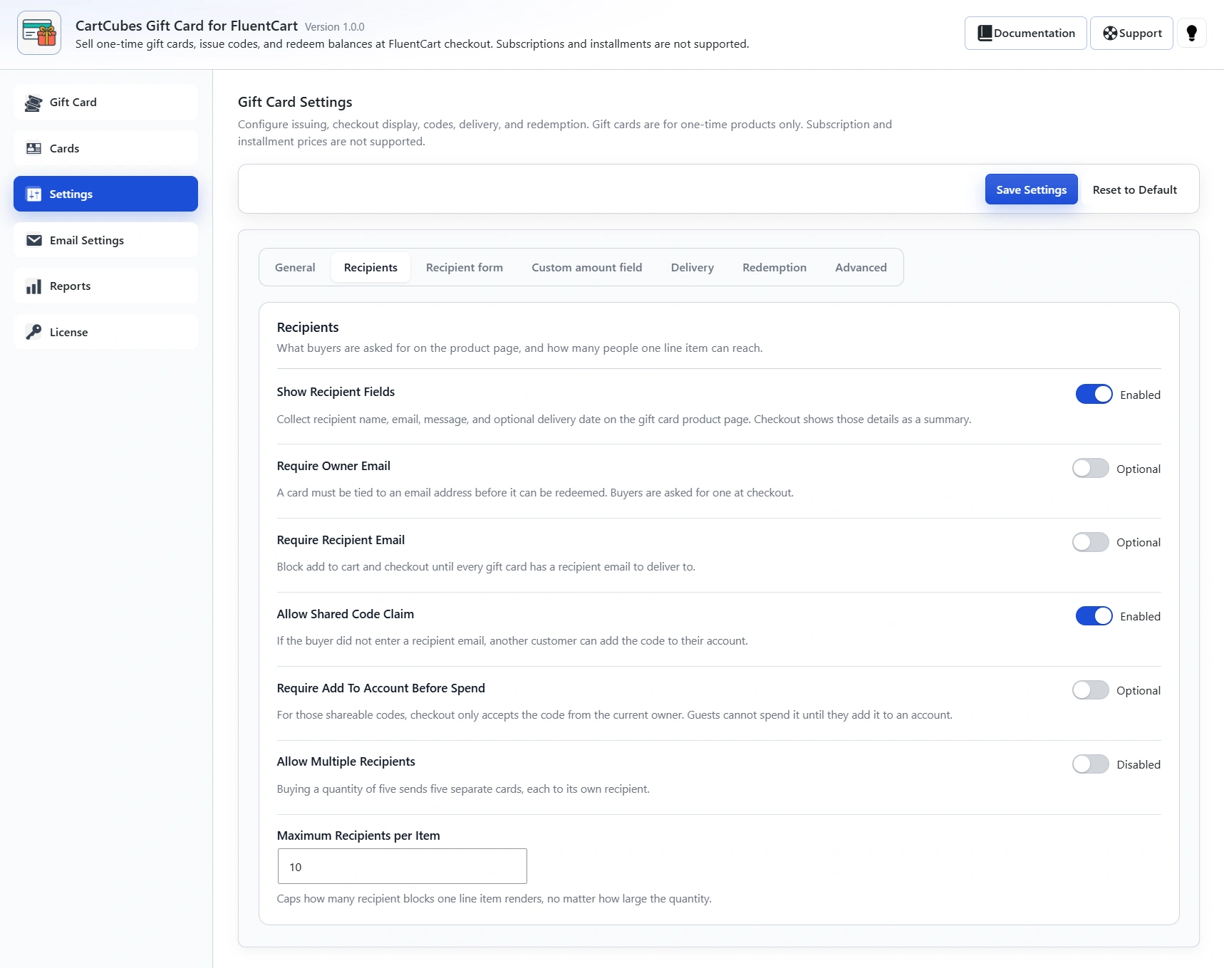Open Cards in the sidebar
This screenshot has height=968, width=1224.
pos(105,148)
